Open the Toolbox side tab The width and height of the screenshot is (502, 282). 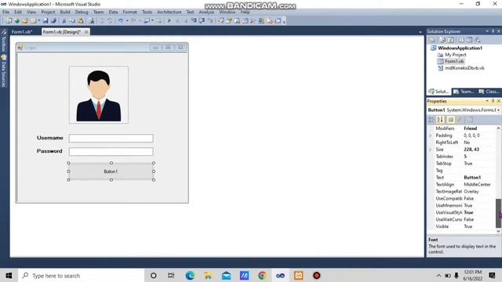tap(3, 41)
